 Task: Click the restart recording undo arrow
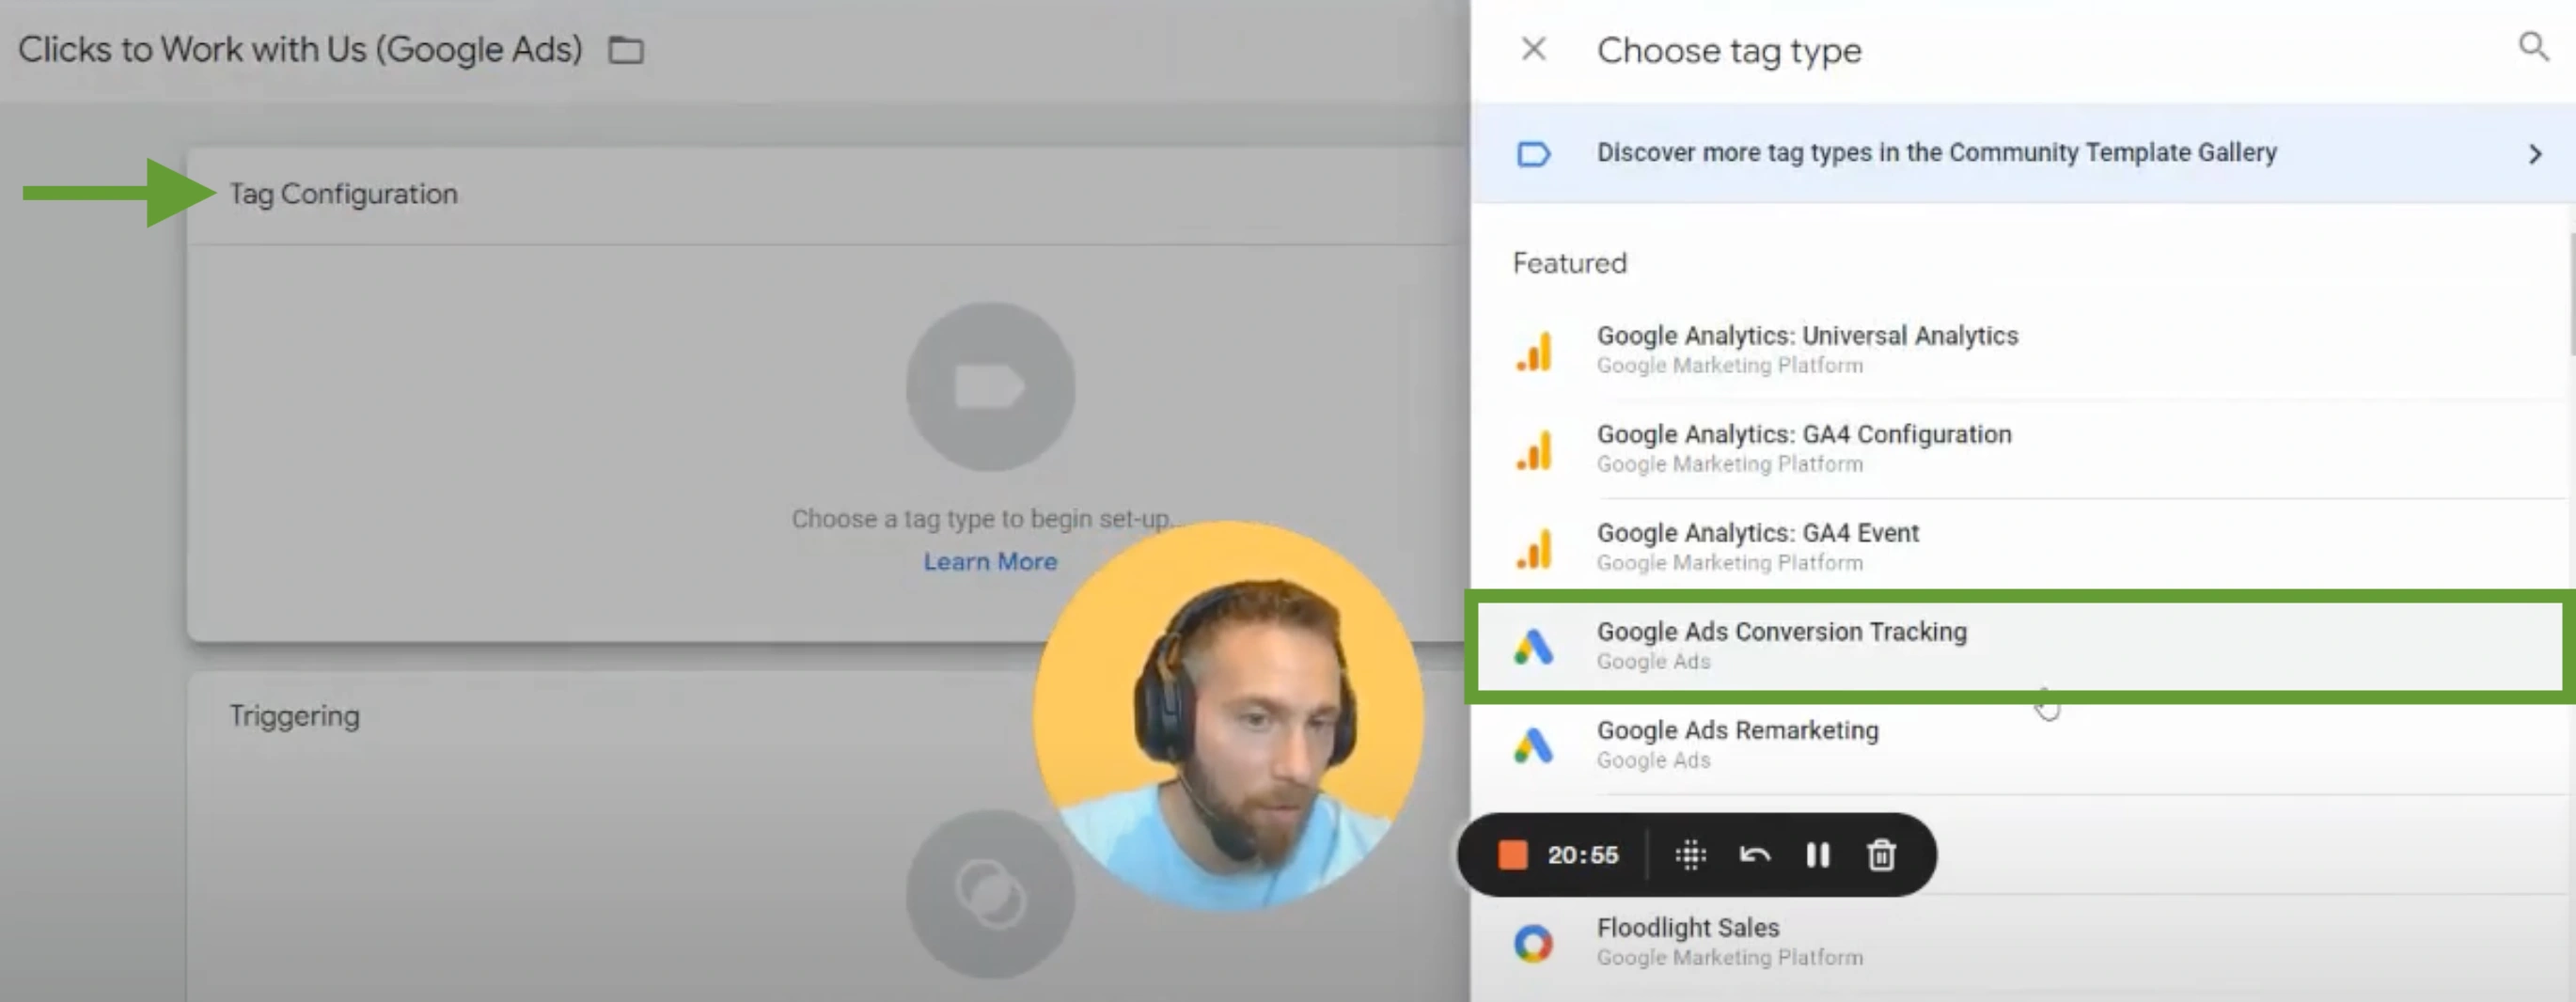point(1754,855)
